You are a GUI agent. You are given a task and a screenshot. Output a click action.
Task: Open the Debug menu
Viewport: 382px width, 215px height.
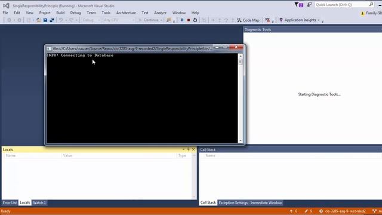click(x=75, y=13)
